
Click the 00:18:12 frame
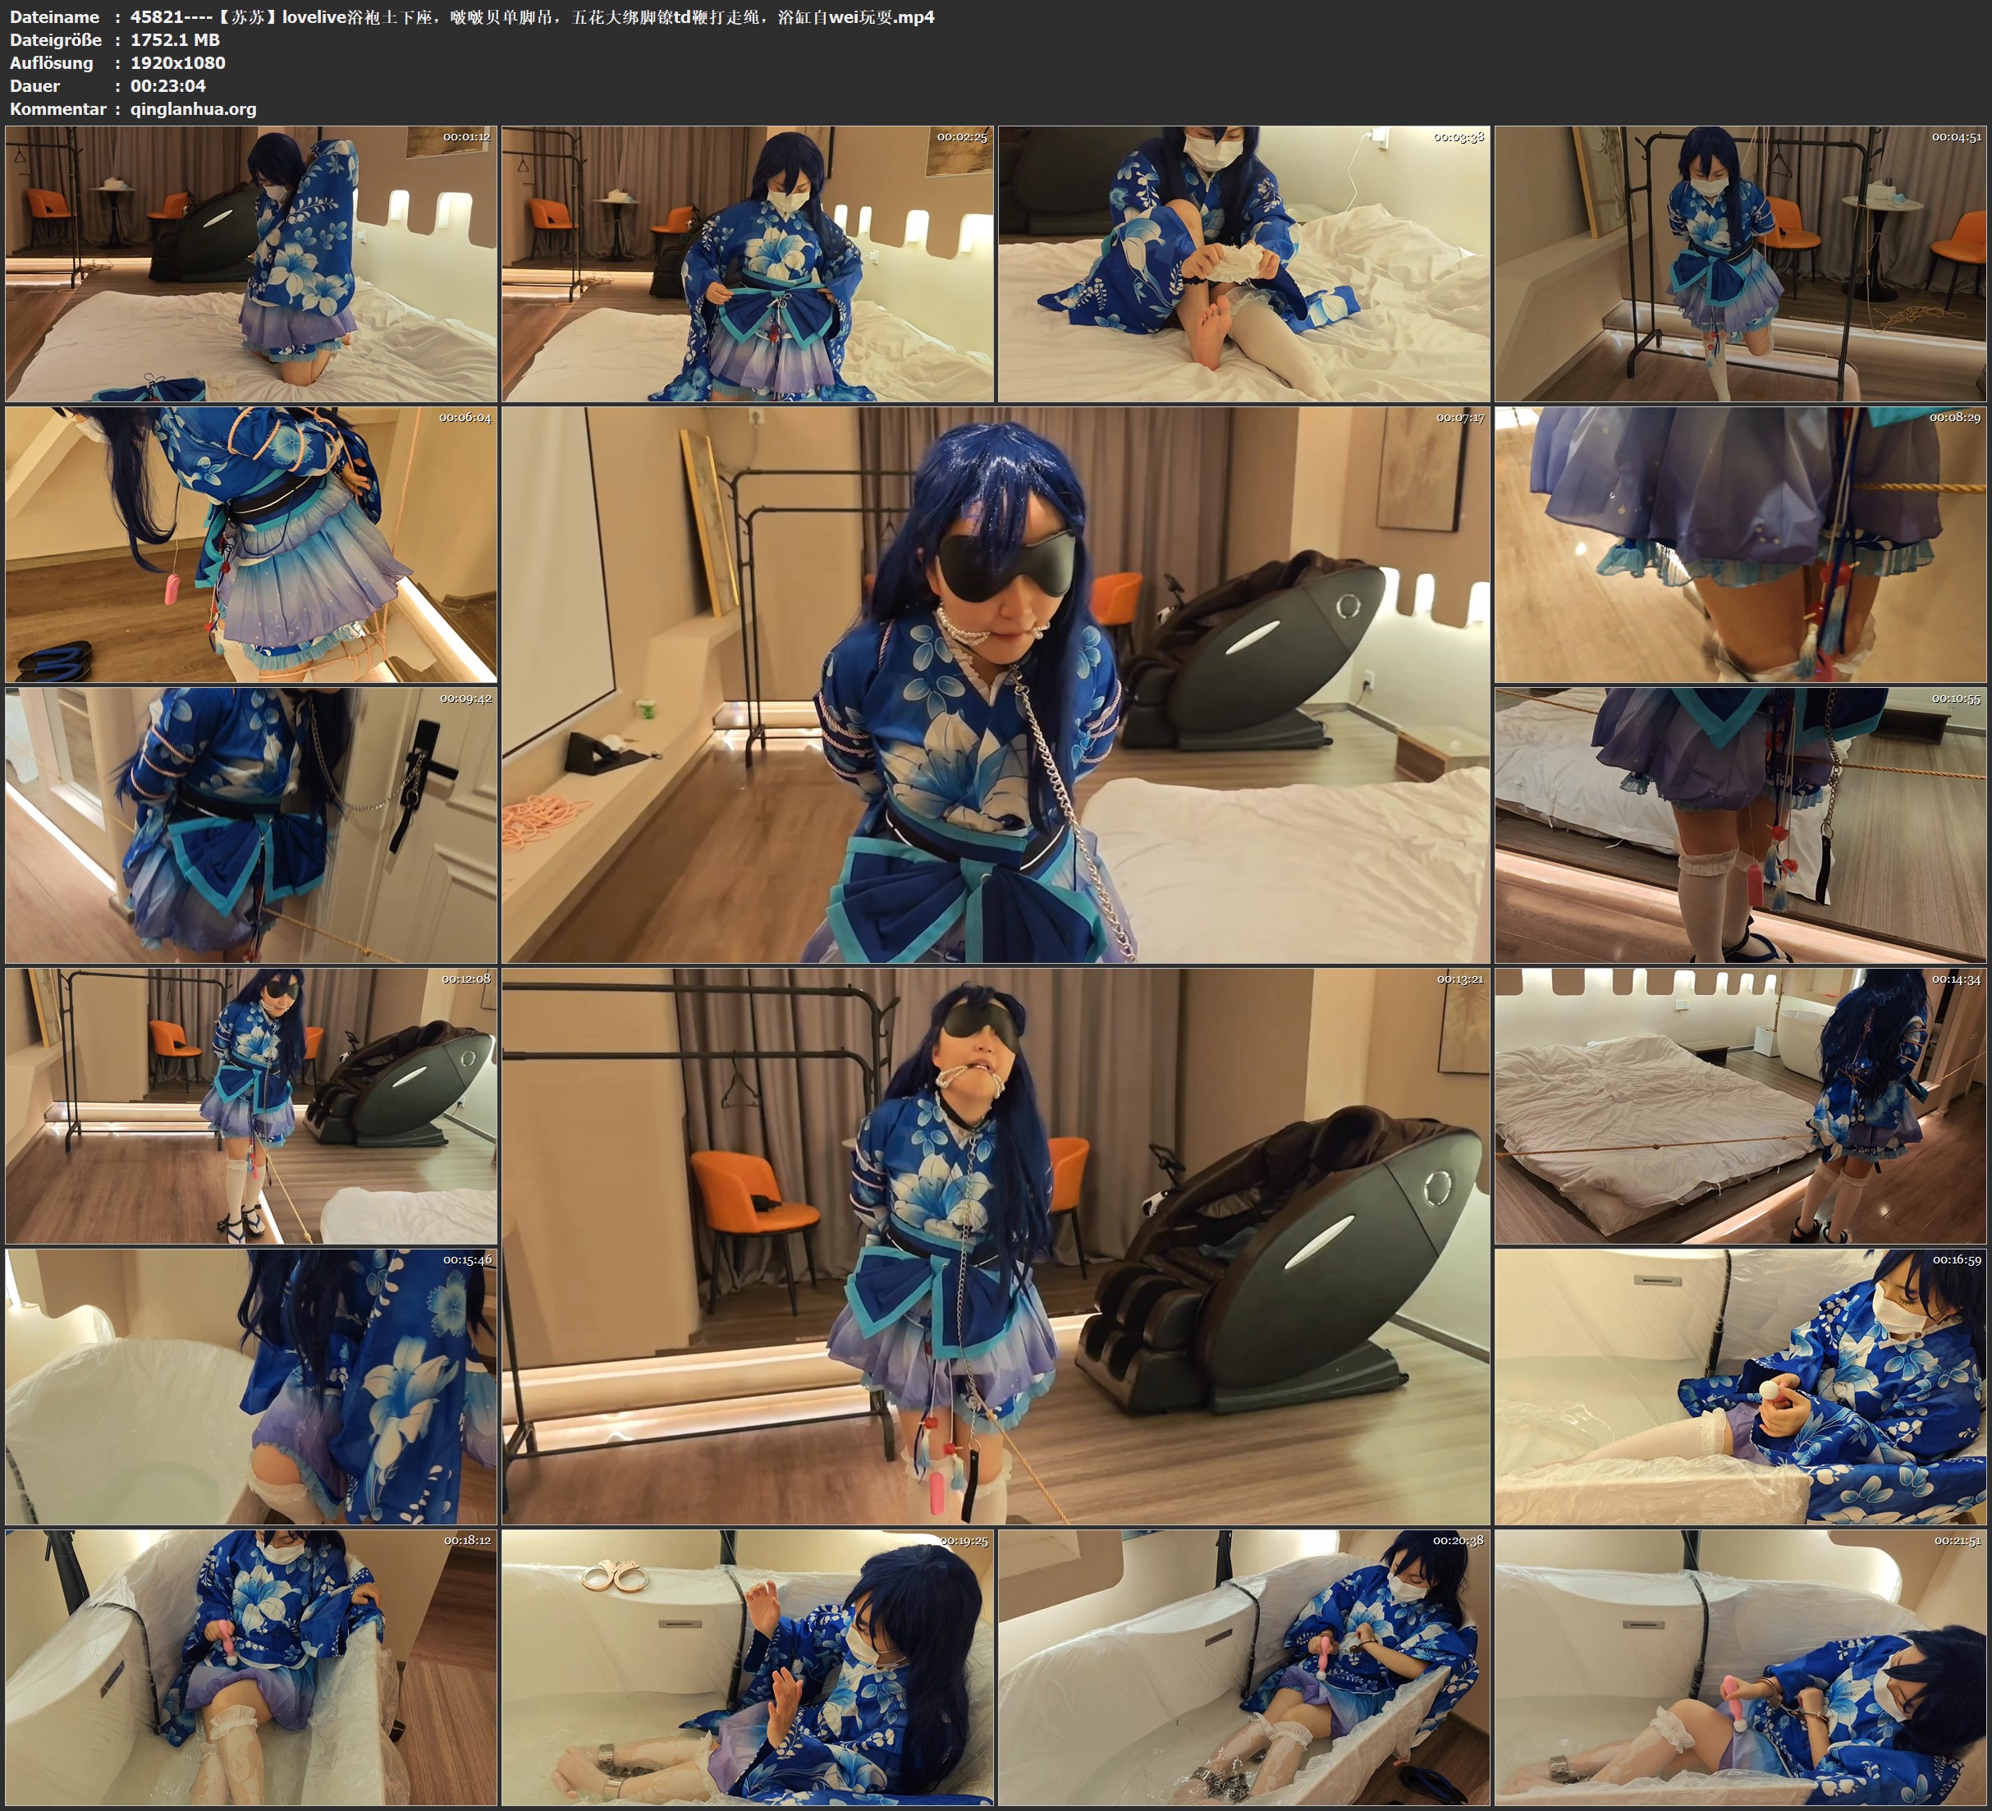coord(251,1667)
